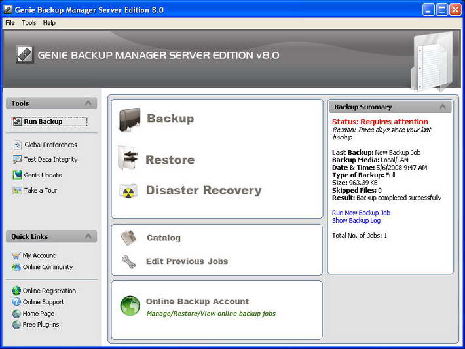465x349 pixels.
Task: Visit the Home Page link
Action: coord(39,314)
